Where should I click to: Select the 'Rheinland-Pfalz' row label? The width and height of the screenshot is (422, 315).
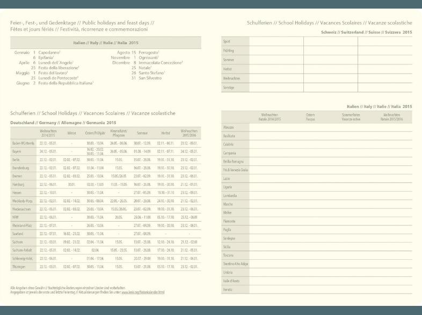coord(22,225)
